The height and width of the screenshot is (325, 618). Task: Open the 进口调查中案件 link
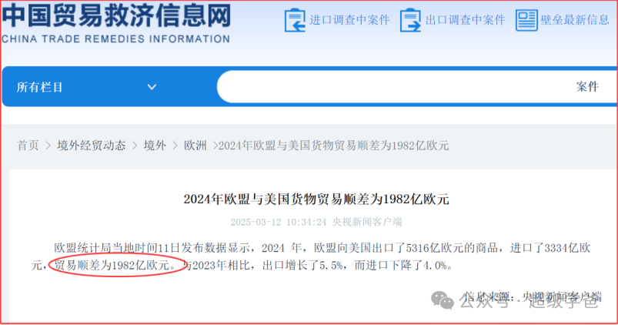coord(349,20)
